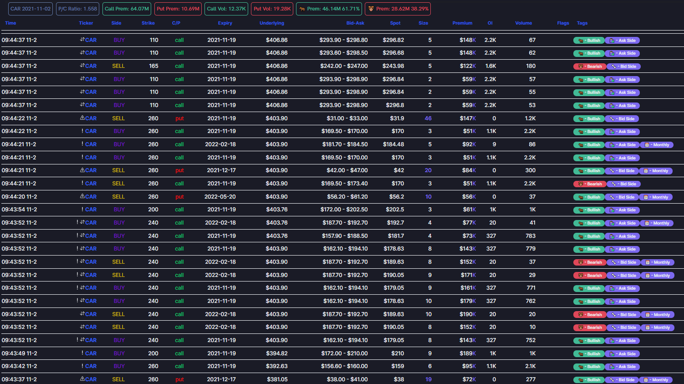The height and width of the screenshot is (384, 684).
Task: Click the Ticker column header
Action: pos(86,23)
